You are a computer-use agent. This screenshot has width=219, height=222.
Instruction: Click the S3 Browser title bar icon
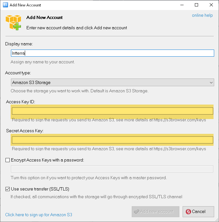point(5,5)
